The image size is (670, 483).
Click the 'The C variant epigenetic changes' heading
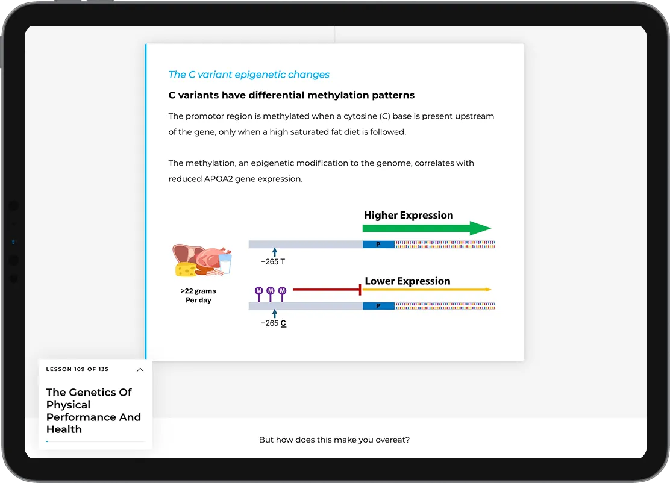[x=249, y=74]
